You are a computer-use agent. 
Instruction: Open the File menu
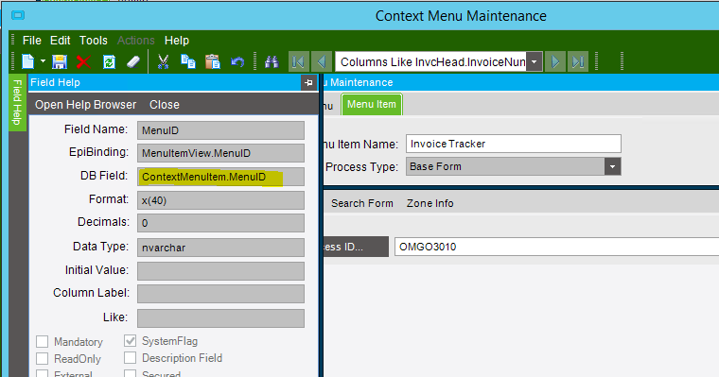pyautogui.click(x=32, y=41)
